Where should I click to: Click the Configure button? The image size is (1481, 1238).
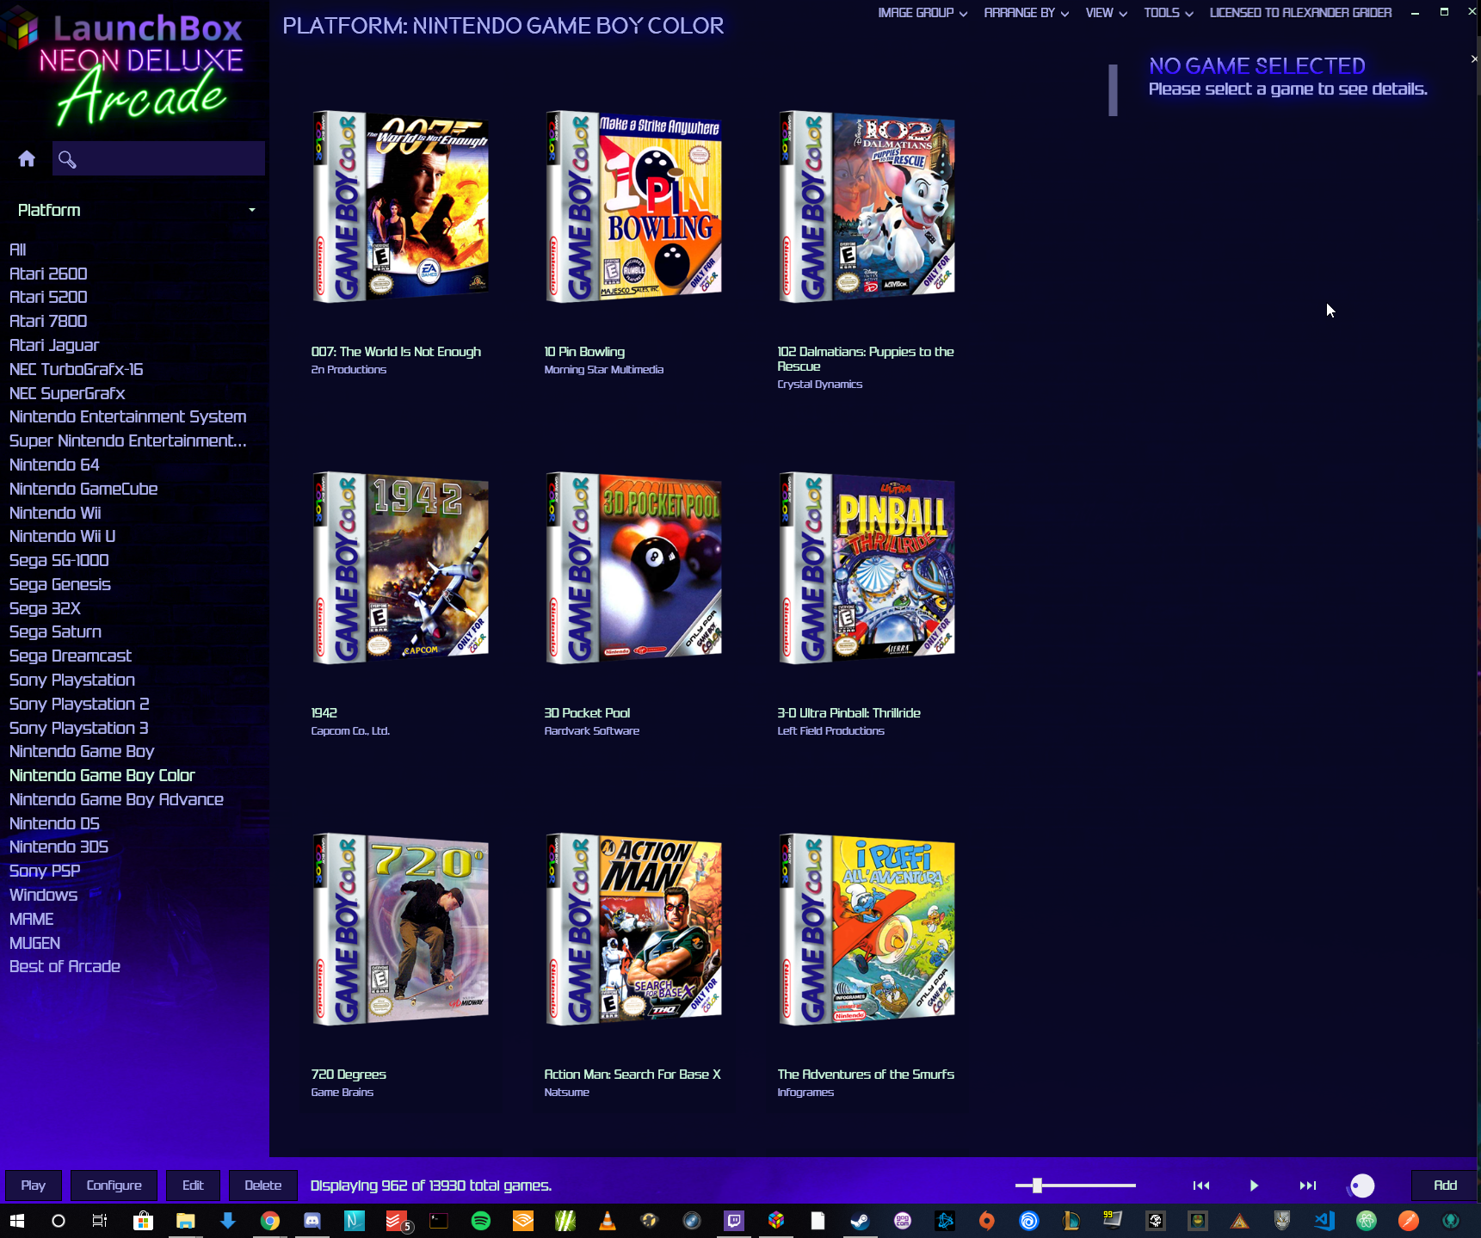(x=114, y=1186)
